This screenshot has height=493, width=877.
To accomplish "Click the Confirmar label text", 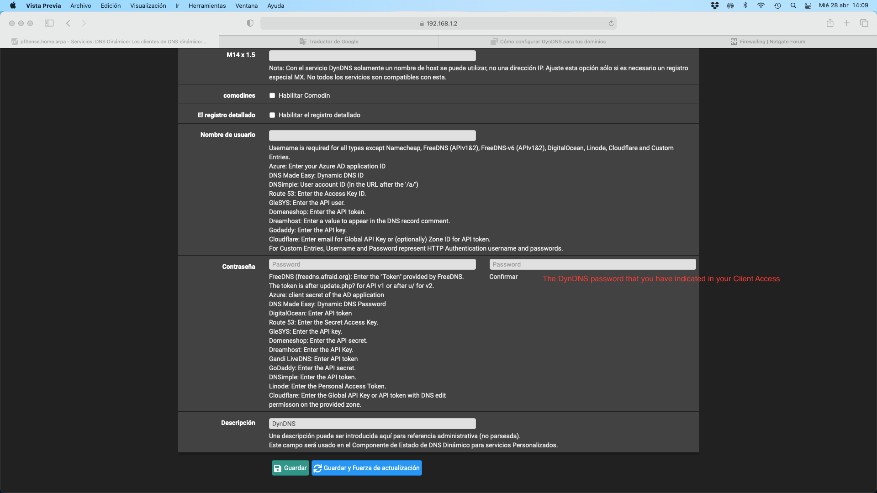I will click(x=503, y=277).
